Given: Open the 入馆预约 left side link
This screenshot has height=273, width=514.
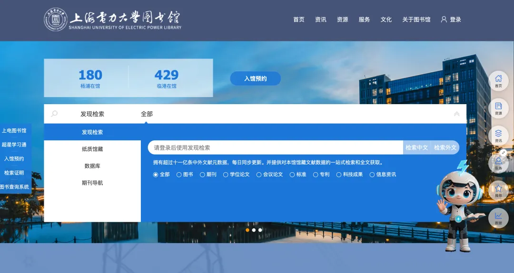Looking at the screenshot, I should point(14,159).
